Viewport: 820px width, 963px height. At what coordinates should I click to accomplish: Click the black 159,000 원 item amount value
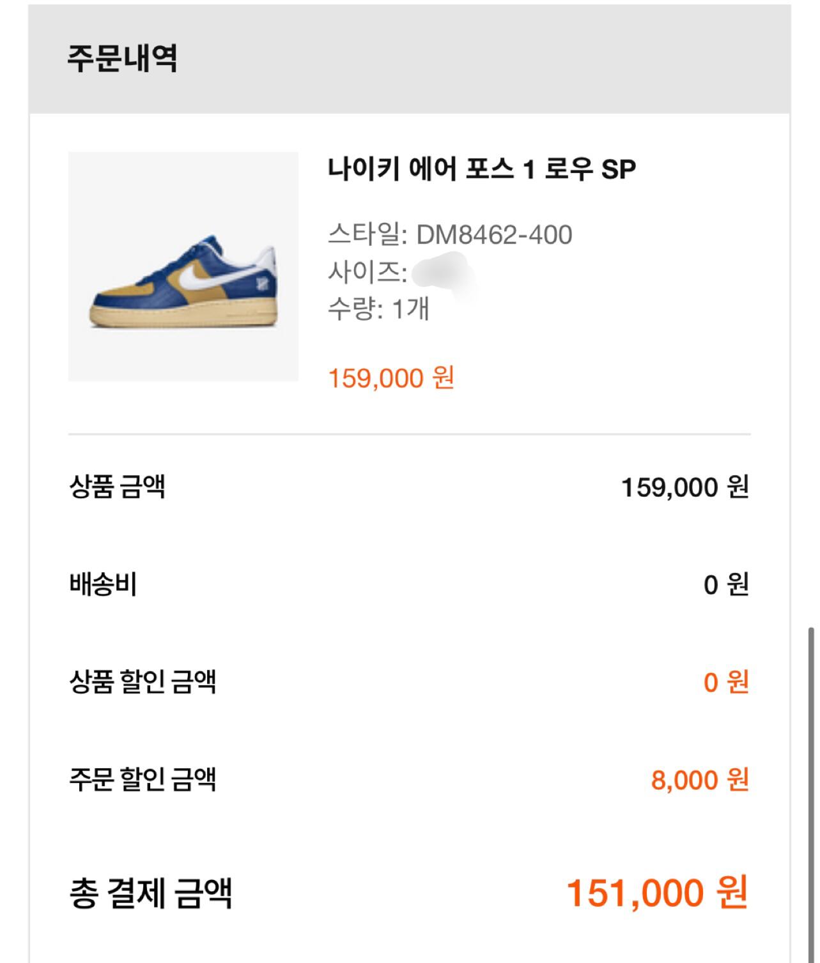pos(685,488)
